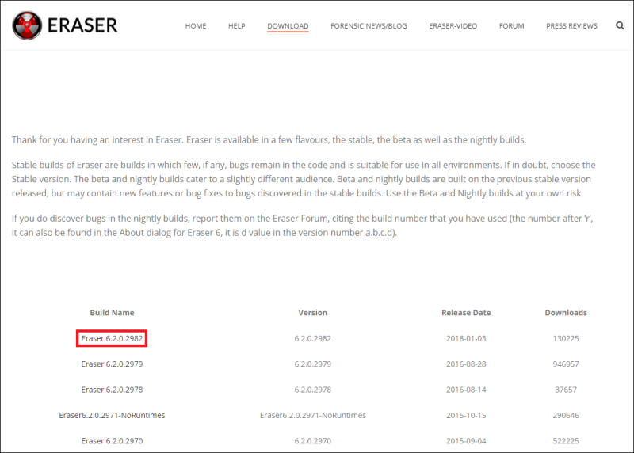Screen dimensions: 634x453
Task: Select the version cell 6.2.0.2982
Action: pos(312,339)
